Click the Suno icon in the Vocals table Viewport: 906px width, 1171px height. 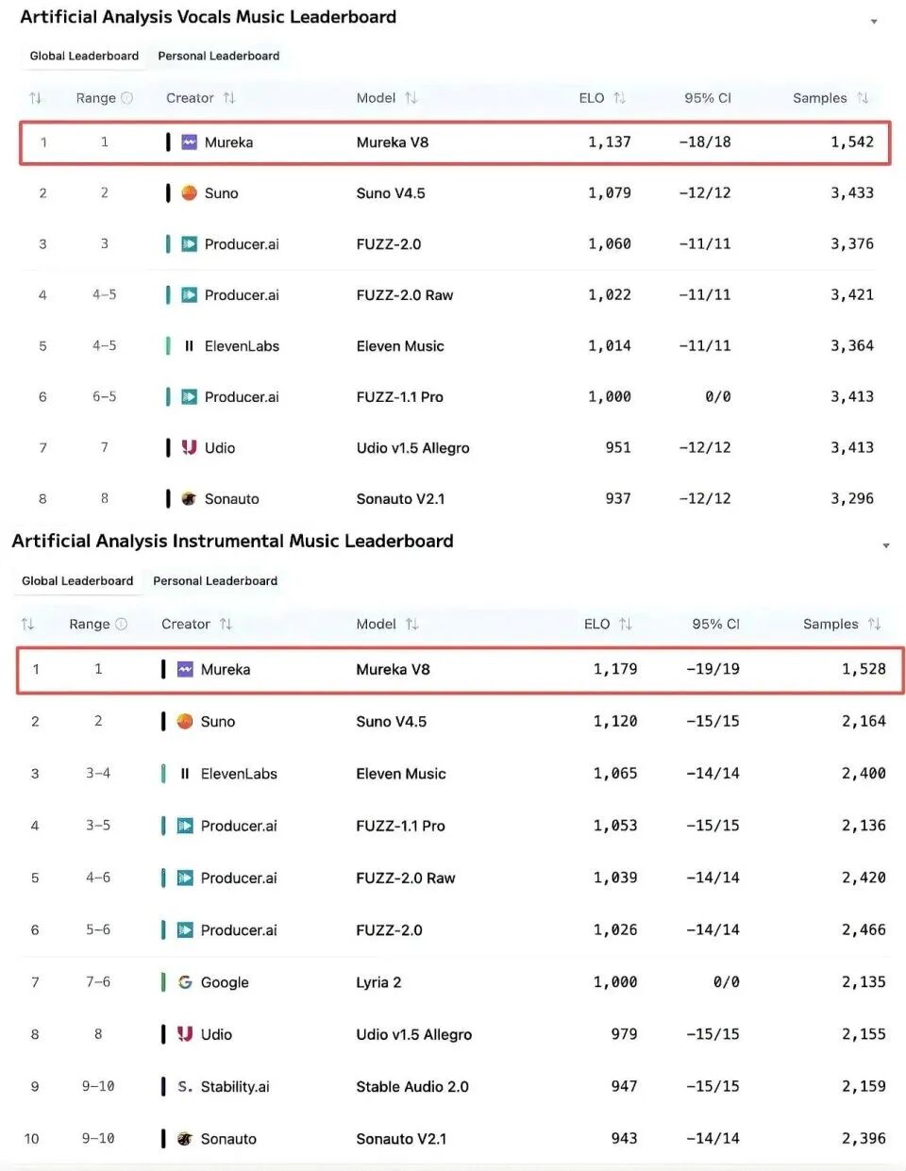(189, 192)
